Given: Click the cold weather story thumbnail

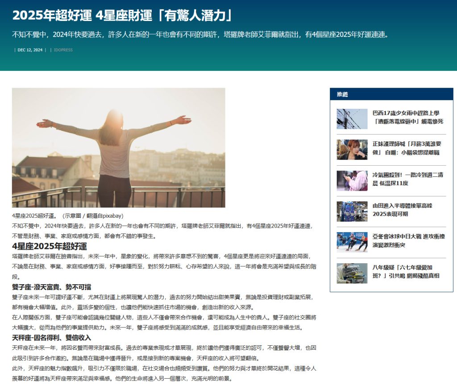Looking at the screenshot, I should tap(352, 181).
